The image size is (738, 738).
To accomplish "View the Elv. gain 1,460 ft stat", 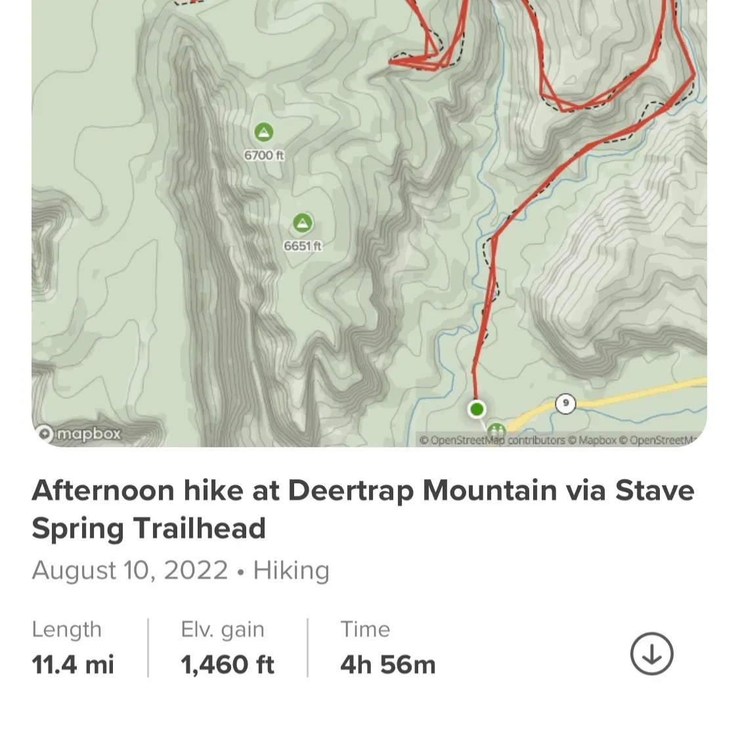I will point(227,647).
